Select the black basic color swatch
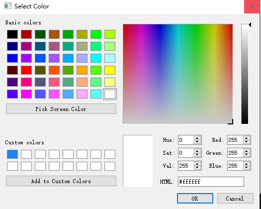 tap(12, 34)
